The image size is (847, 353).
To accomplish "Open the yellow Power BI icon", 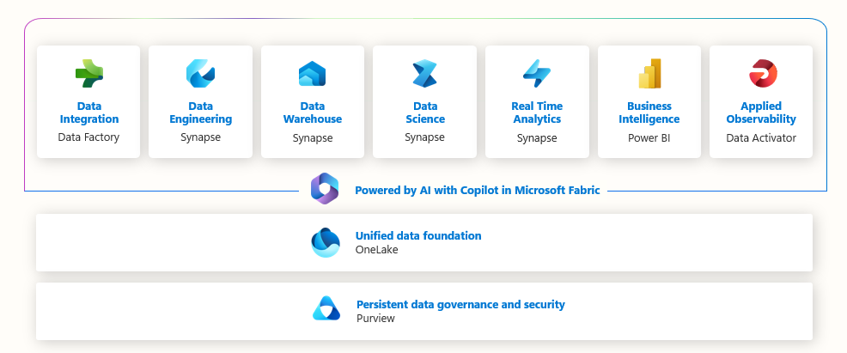I will click(649, 73).
